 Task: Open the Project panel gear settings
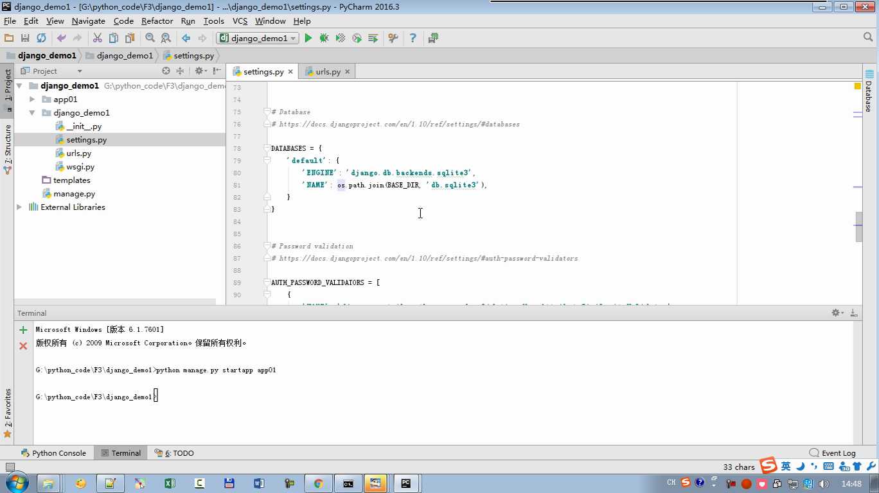[200, 71]
